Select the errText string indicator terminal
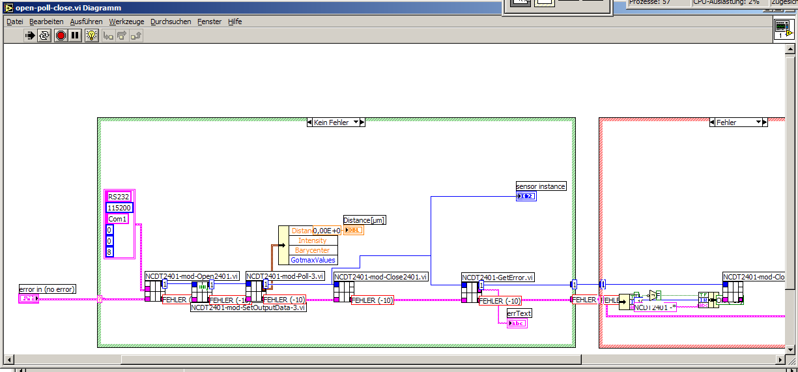 tap(517, 323)
